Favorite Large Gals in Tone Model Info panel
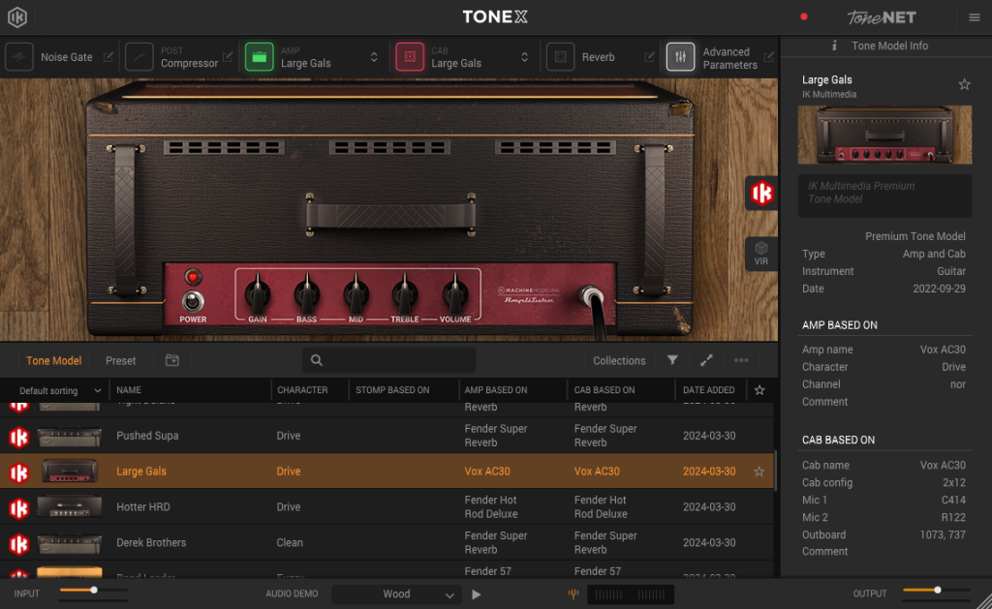 964,84
